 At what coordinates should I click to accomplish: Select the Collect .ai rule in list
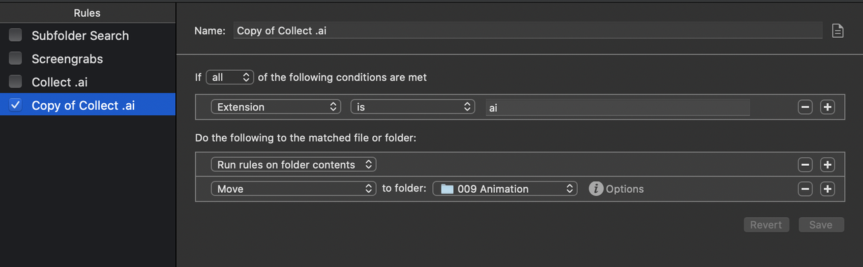(x=88, y=82)
